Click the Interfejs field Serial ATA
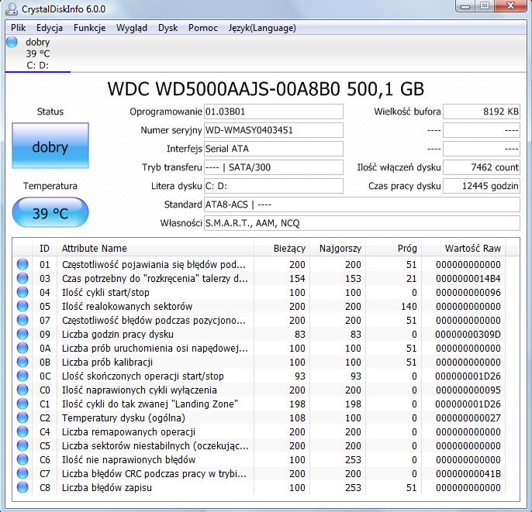This screenshot has width=532, height=512. (x=274, y=149)
